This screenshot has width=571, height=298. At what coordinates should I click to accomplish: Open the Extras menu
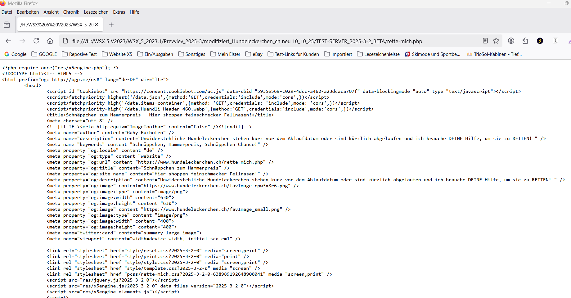[119, 12]
